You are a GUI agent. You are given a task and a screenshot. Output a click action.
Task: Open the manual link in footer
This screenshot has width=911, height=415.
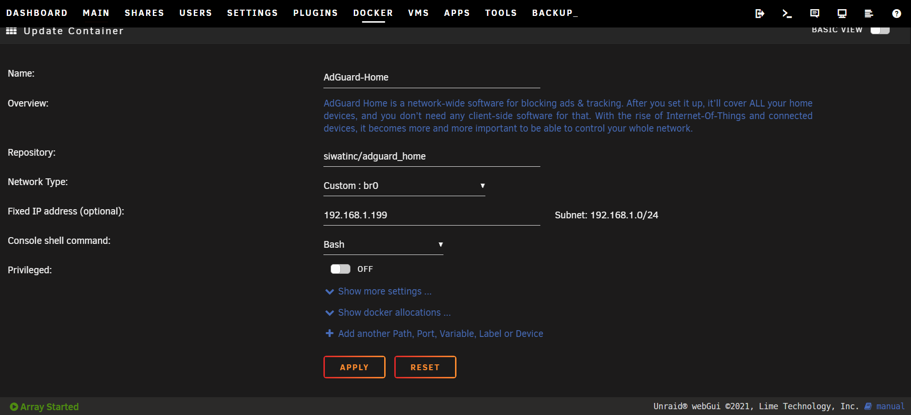[x=890, y=406]
